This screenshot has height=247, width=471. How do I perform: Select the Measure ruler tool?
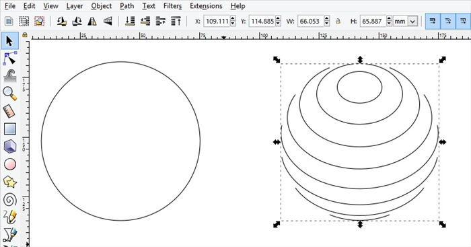tap(9, 111)
